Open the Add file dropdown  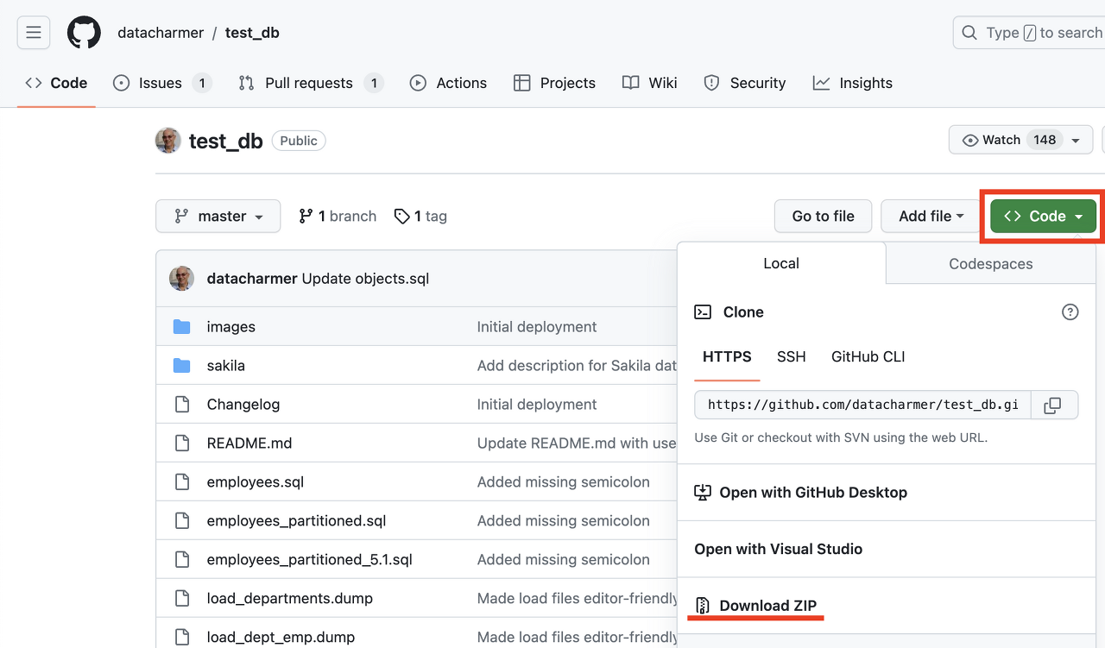[x=931, y=216]
